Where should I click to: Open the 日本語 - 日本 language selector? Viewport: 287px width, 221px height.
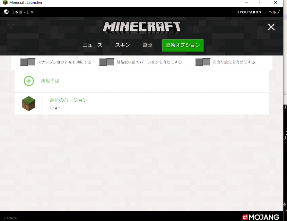point(22,12)
